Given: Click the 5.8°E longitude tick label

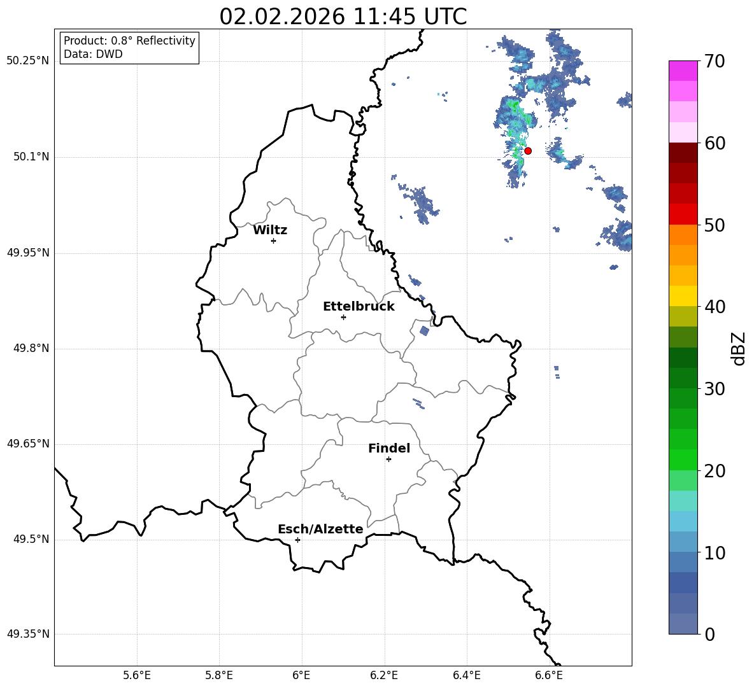Looking at the screenshot, I should (x=219, y=675).
